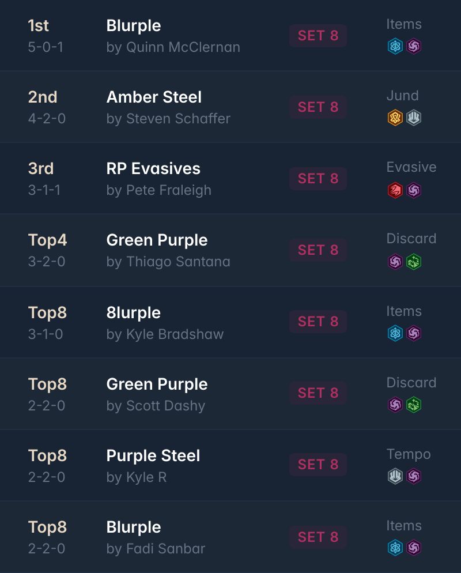This screenshot has height=573, width=461.
Task: Click the steel icon in the Jund row
Action: coord(414,118)
